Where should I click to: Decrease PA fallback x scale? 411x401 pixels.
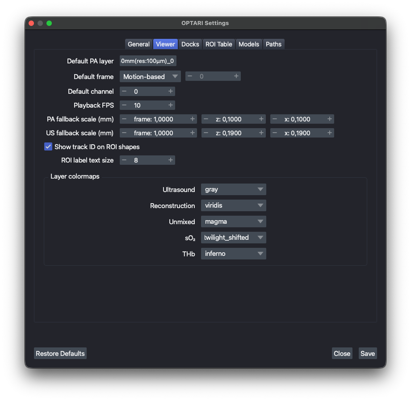pos(275,119)
